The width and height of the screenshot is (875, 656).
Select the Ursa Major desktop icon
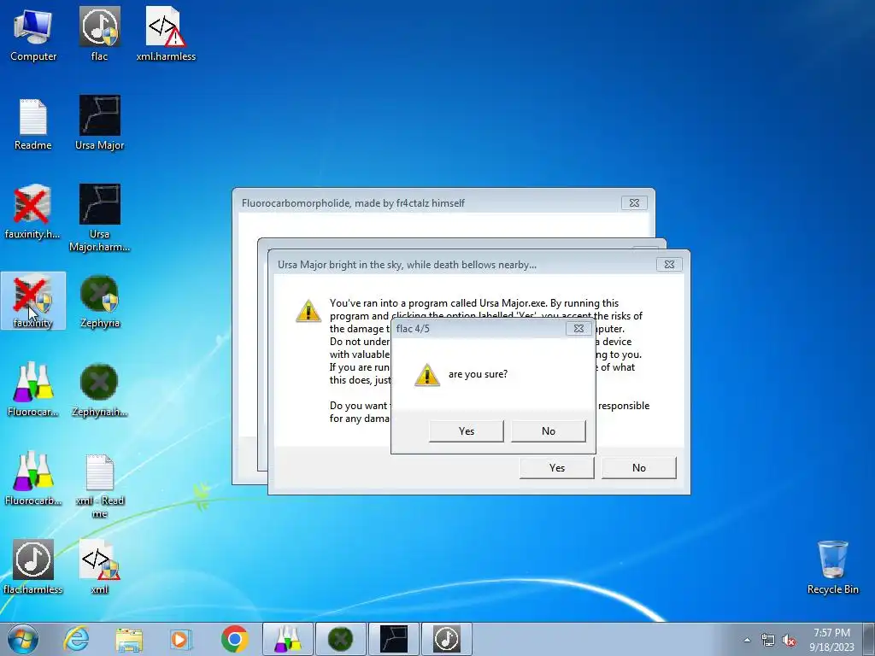[x=99, y=124]
